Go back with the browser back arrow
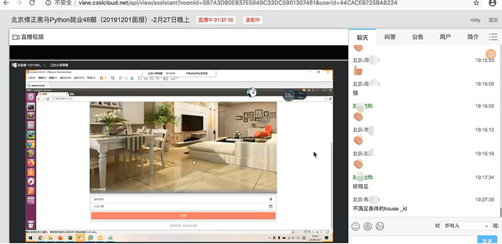502x244 pixels. click(6, 3)
